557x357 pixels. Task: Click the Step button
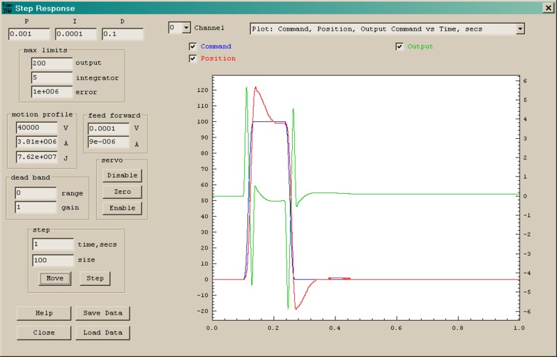[95, 278]
